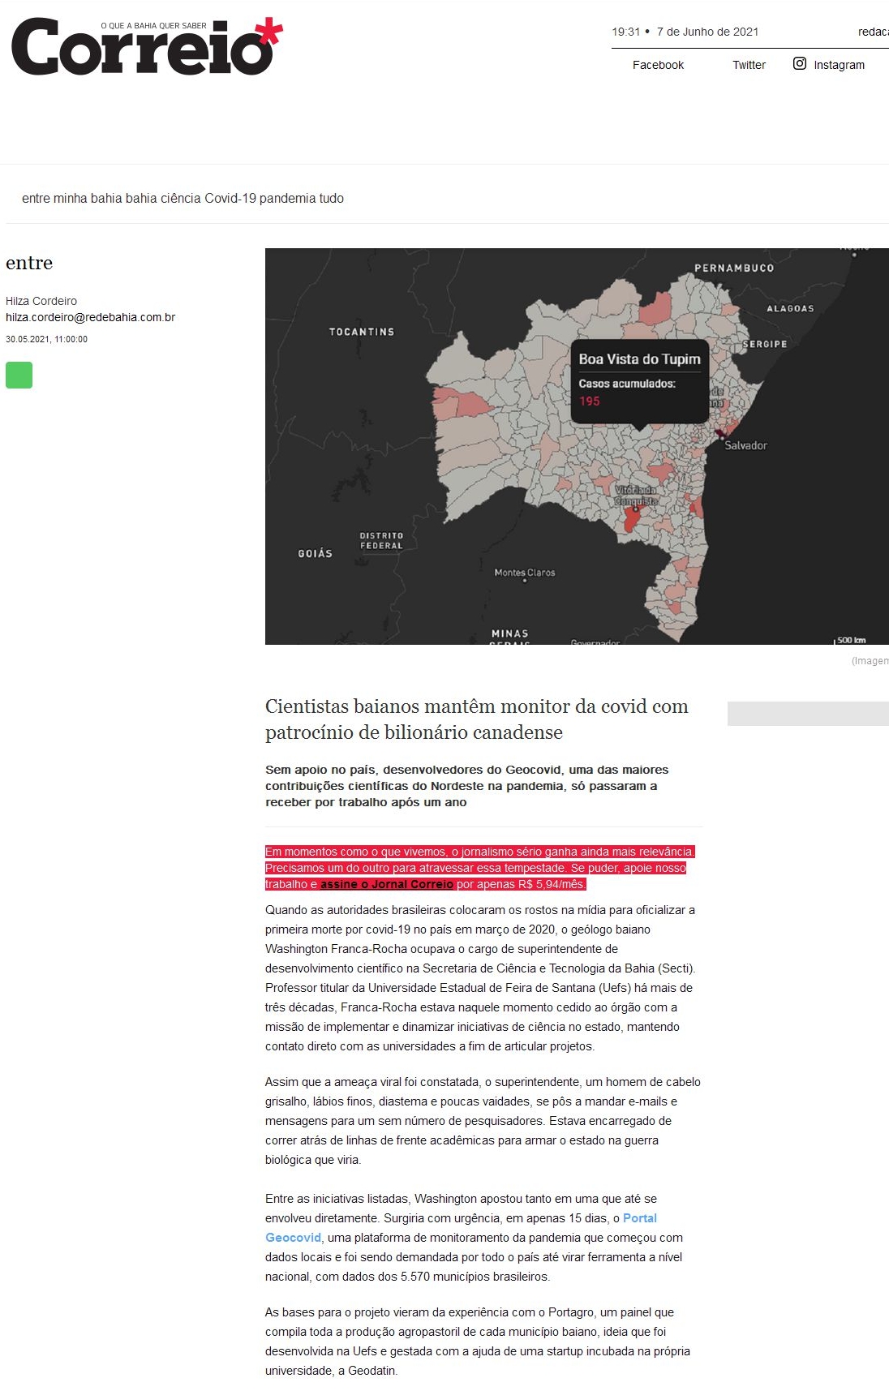Select the 'pandemia' tag
889x1391 pixels.
[x=287, y=199]
